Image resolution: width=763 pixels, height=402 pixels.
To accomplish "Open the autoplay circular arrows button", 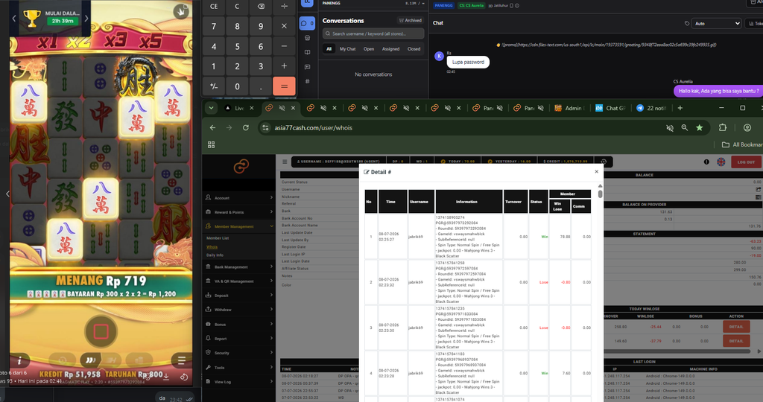I will [63, 360].
